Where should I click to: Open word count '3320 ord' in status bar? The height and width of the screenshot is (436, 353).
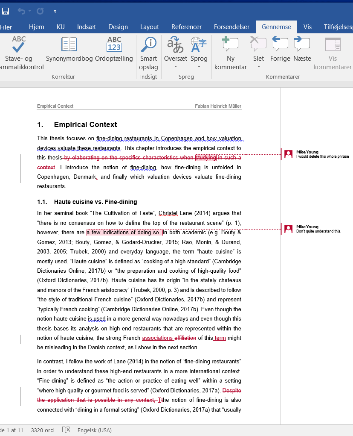tap(42, 430)
